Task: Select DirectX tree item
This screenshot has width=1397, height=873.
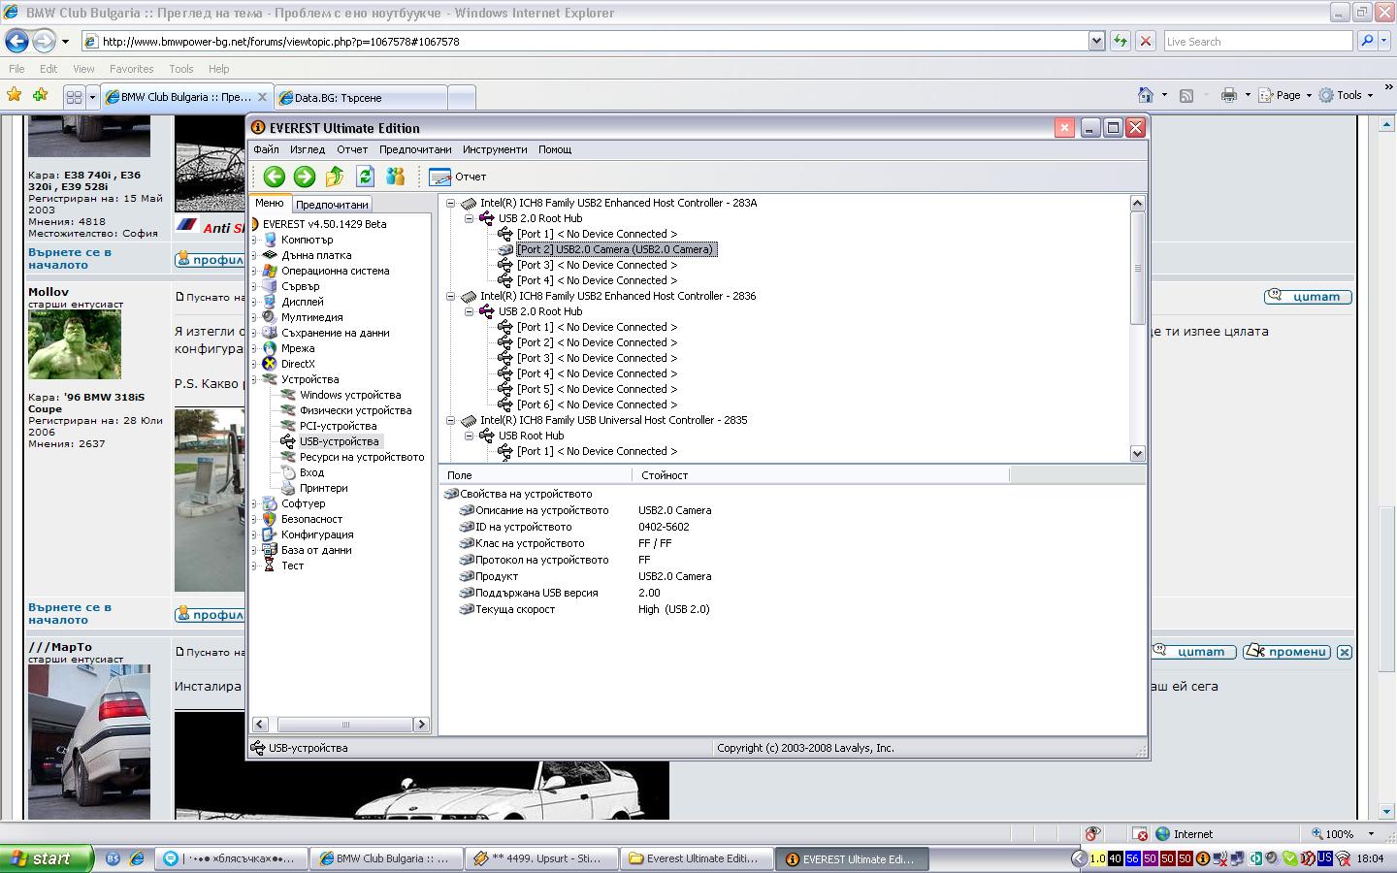Action: [298, 364]
